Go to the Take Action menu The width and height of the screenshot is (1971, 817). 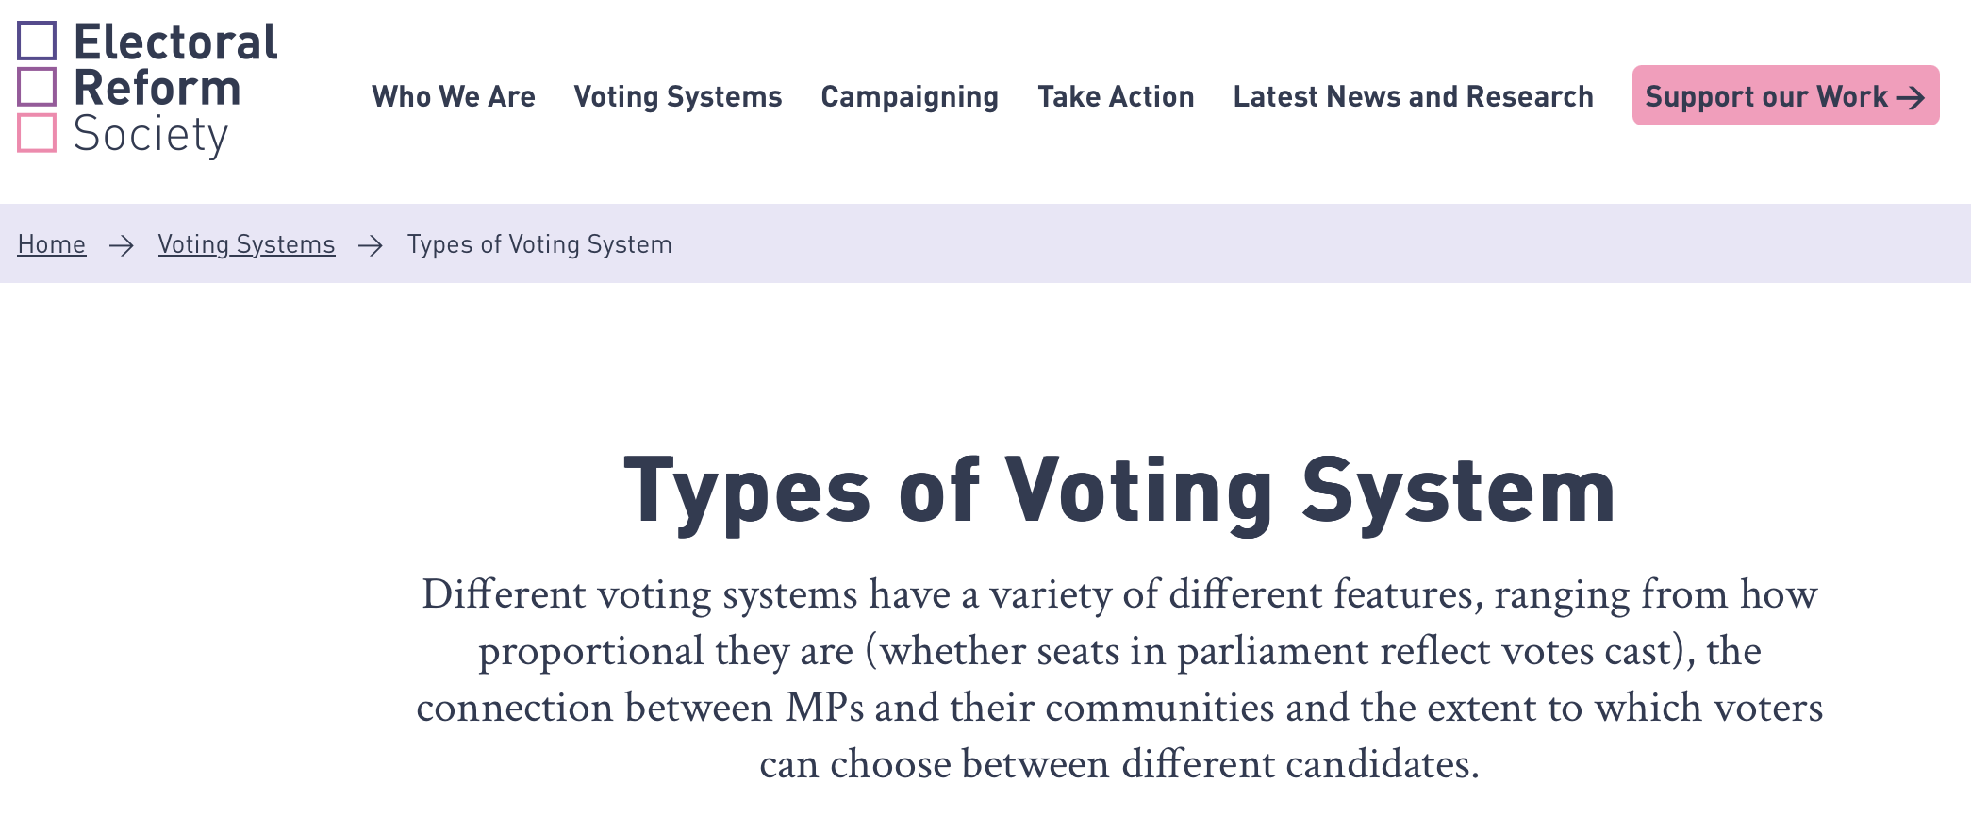(x=1116, y=96)
